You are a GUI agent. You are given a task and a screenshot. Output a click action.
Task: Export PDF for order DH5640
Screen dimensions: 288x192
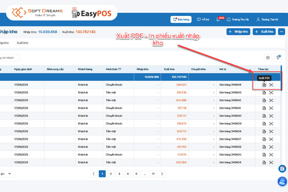click(x=264, y=116)
